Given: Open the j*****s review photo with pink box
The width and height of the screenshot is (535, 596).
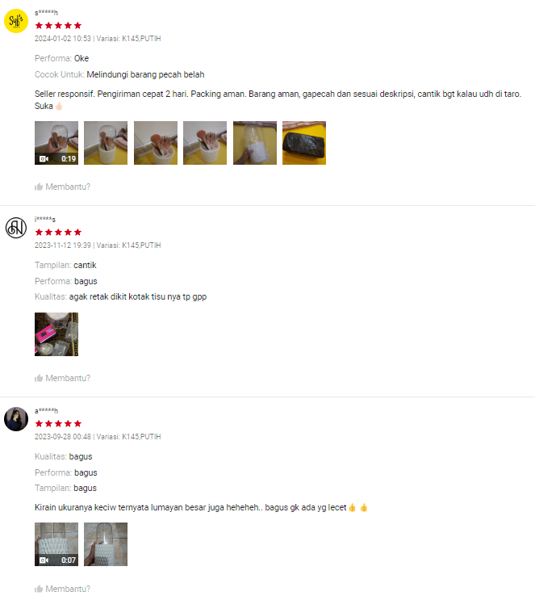Looking at the screenshot, I should tap(56, 334).
